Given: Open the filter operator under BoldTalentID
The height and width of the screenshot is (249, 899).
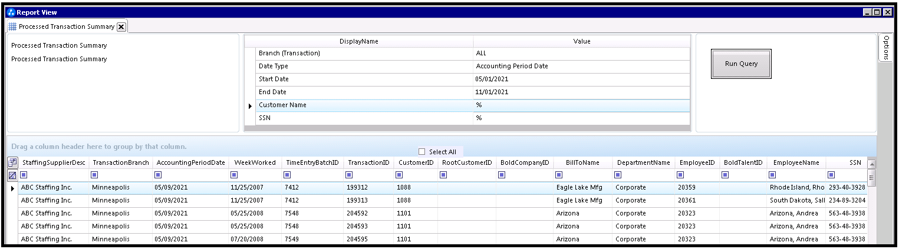Looking at the screenshot, I should pos(725,175).
